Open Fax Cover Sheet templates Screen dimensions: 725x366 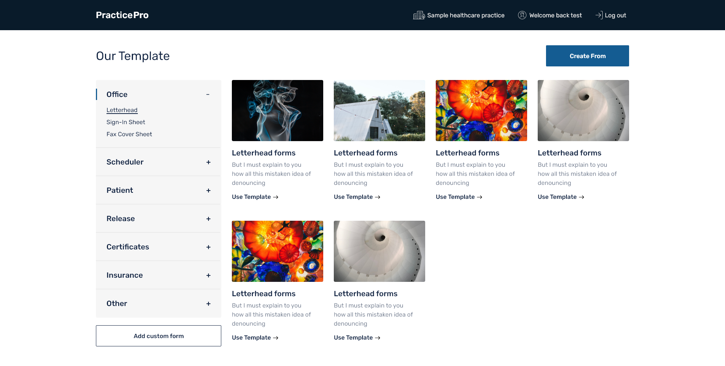coord(129,134)
